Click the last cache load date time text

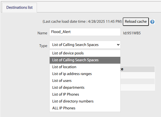pos(82,21)
